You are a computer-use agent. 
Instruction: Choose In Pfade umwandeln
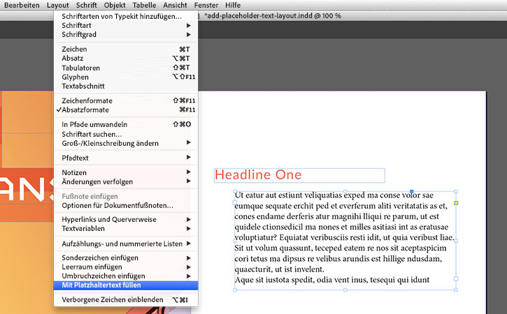pyautogui.click(x=126, y=124)
